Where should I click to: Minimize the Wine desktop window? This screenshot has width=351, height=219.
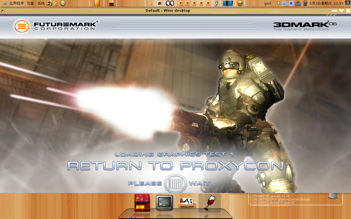point(334,11)
